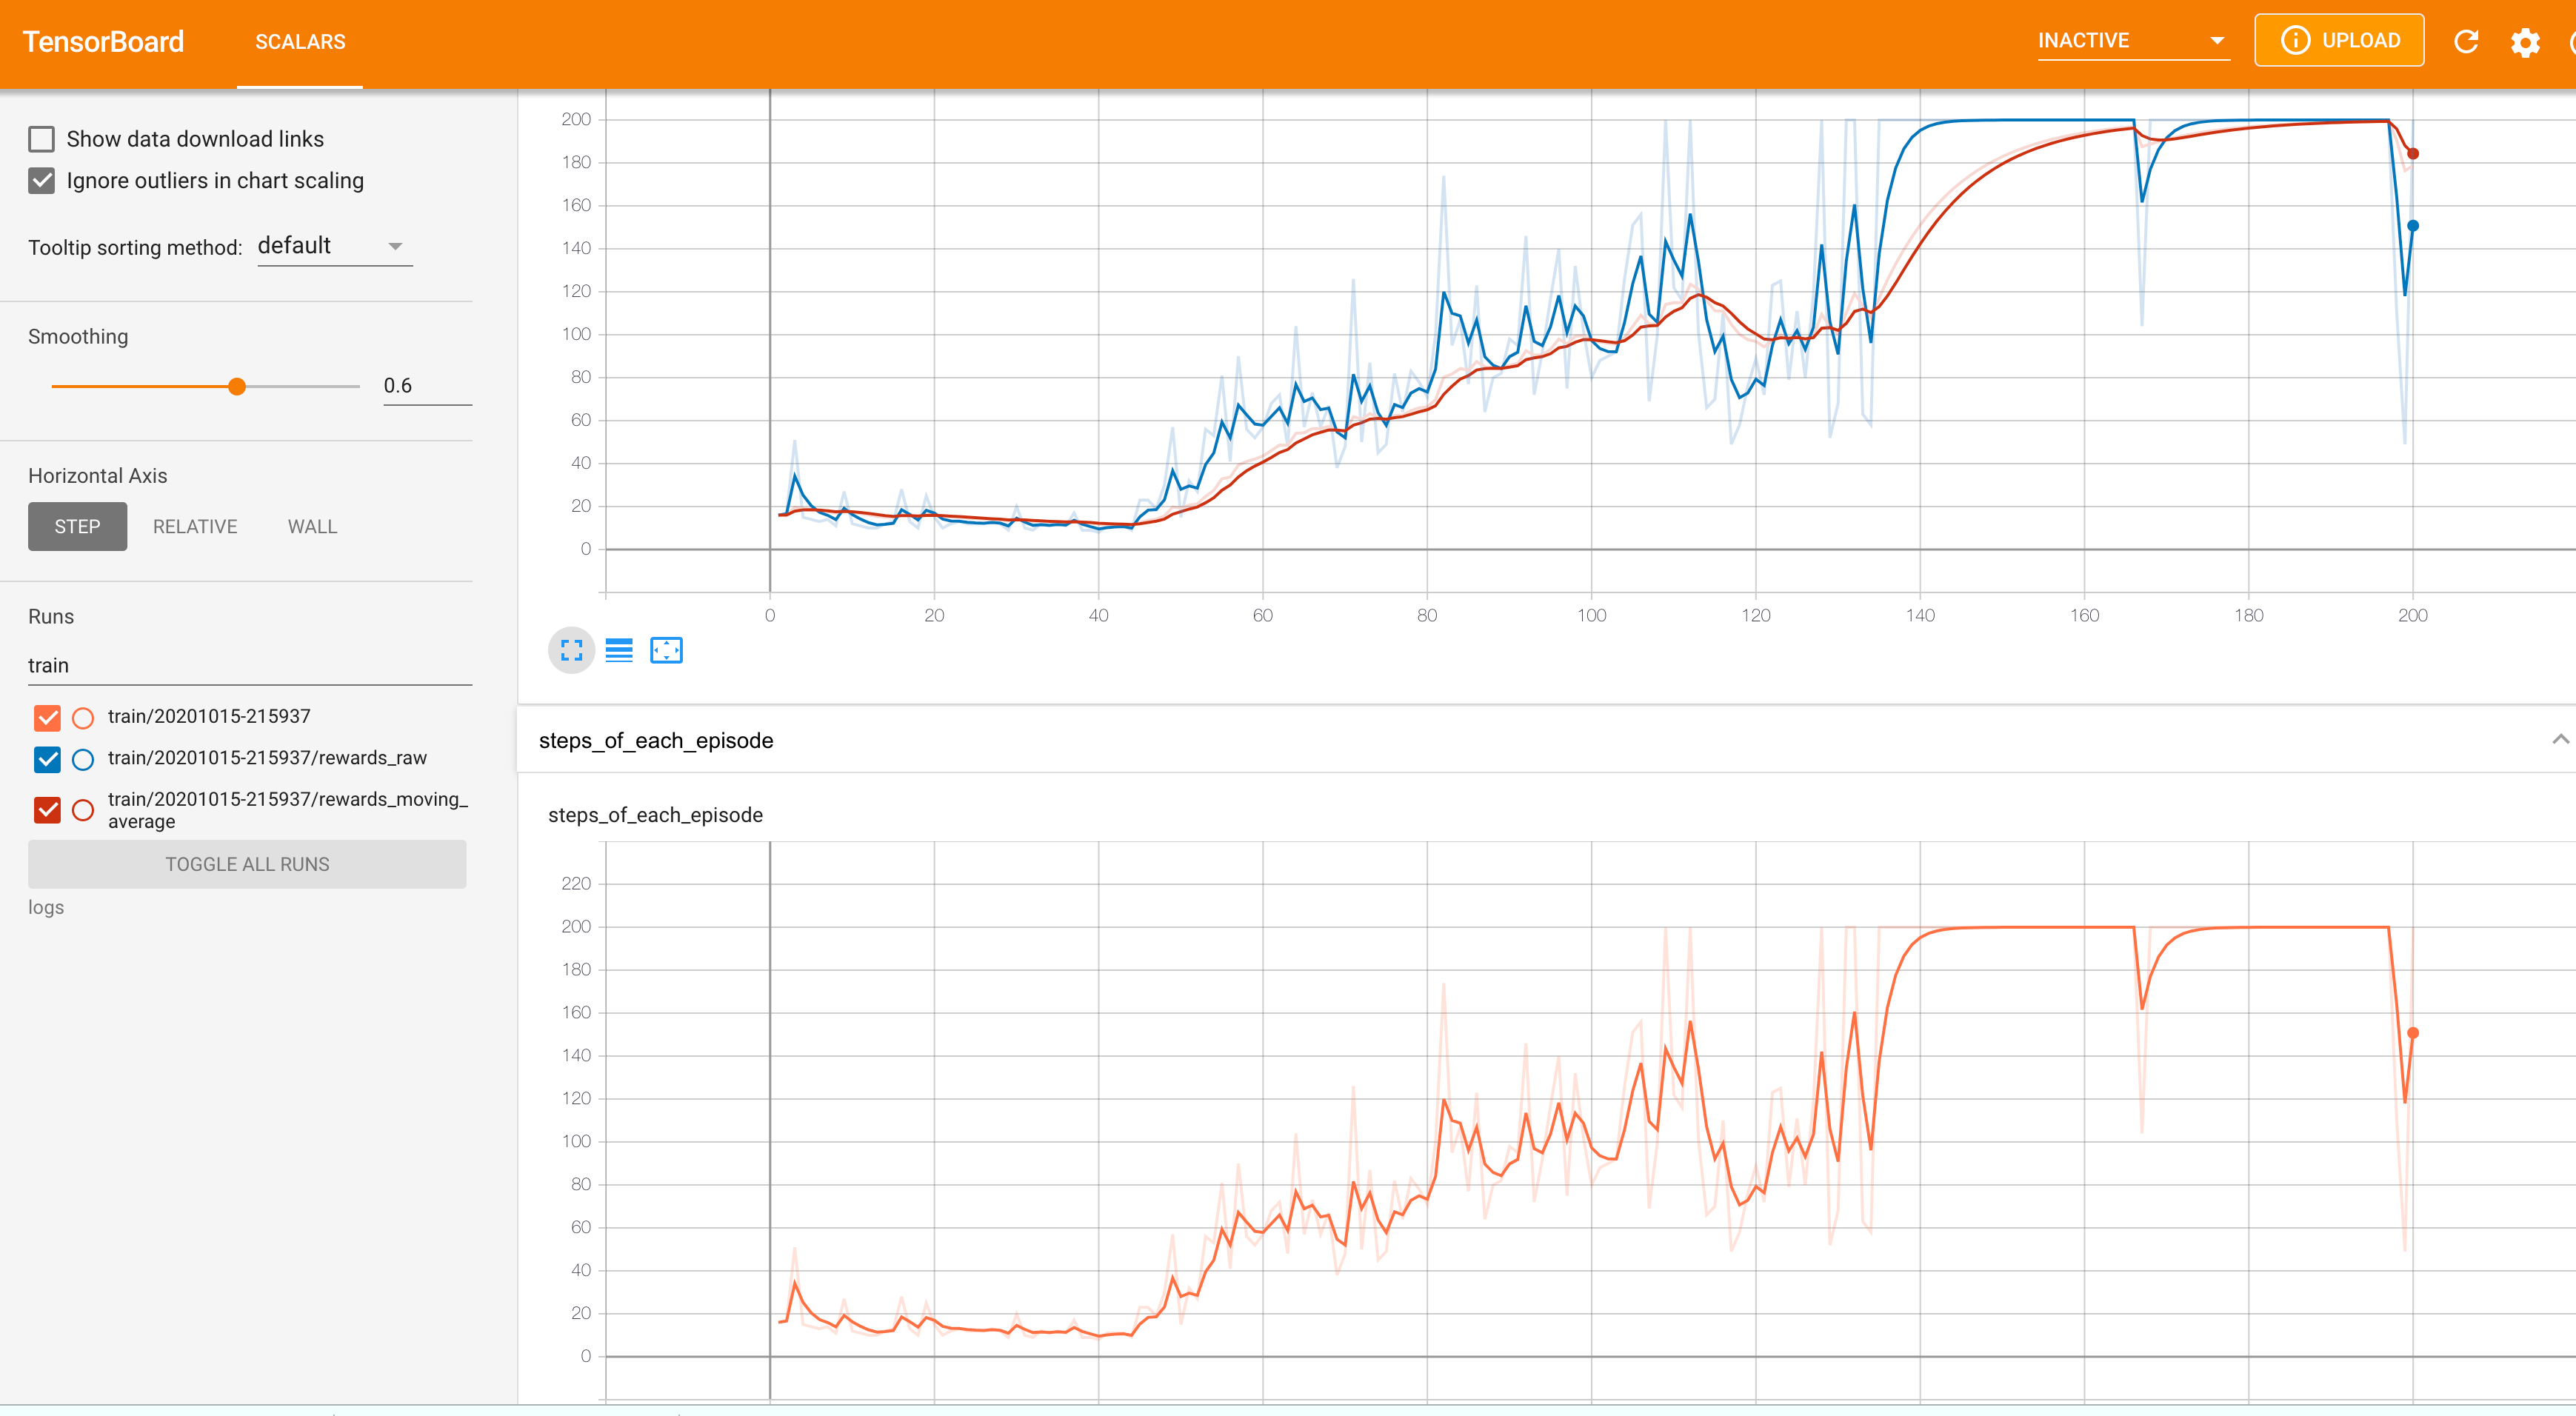Uncheck Ignore outliers in chart scaling

[41, 181]
